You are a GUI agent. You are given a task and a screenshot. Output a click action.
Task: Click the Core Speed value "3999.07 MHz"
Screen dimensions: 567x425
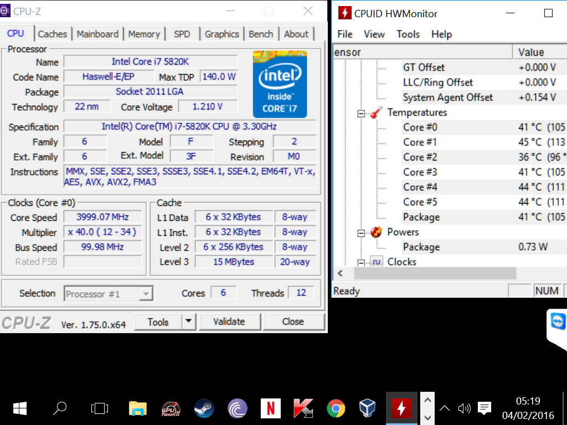pyautogui.click(x=102, y=217)
